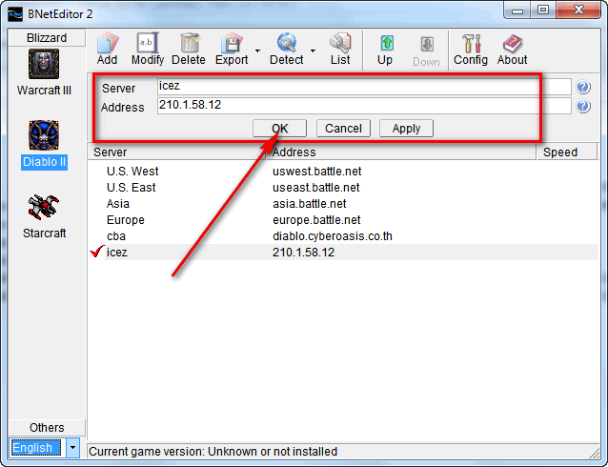Screen dimensions: 608x467
Task: Select Diablo II game icon
Action: coord(44,135)
